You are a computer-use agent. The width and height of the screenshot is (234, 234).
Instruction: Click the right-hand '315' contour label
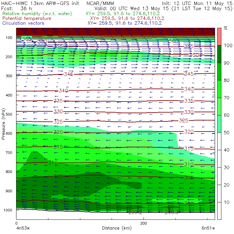(189, 149)
